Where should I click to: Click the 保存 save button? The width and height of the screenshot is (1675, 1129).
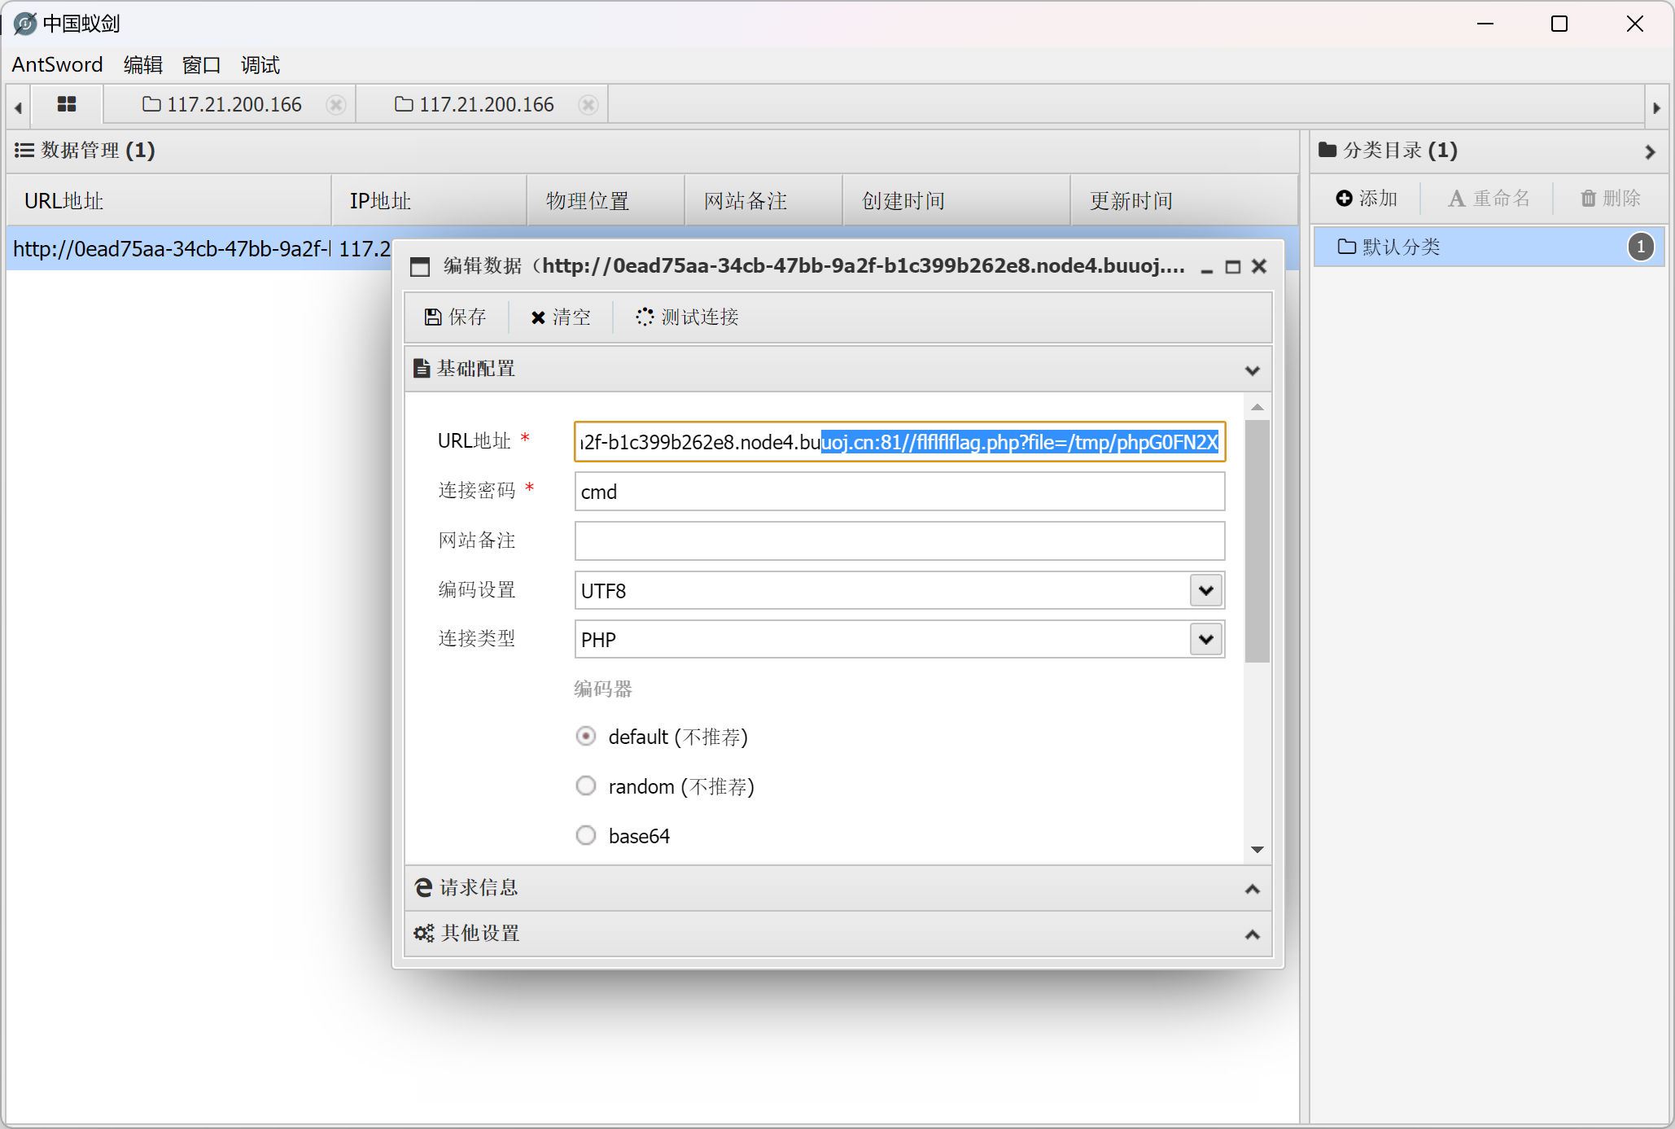(456, 317)
